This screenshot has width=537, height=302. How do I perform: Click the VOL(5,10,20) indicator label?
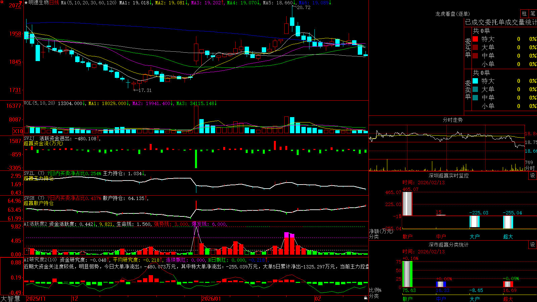click(39, 103)
